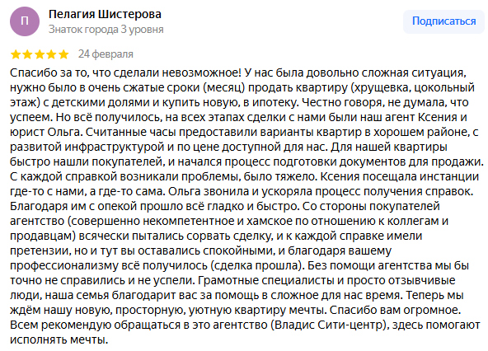This screenshot has width=488, height=351.
Task: Click the name 'Ксения' after 'наш агент'
Action: [x=437, y=117]
